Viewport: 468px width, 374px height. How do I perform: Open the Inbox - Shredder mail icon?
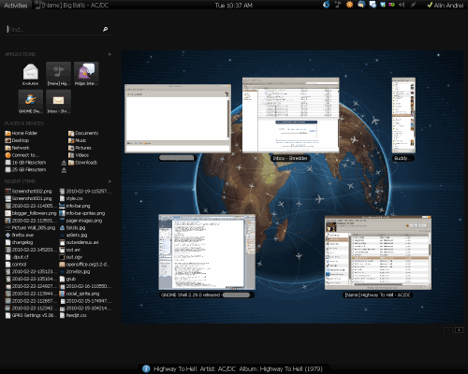pyautogui.click(x=58, y=102)
